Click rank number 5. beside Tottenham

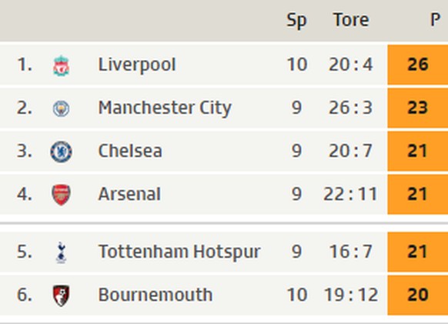tap(25, 252)
